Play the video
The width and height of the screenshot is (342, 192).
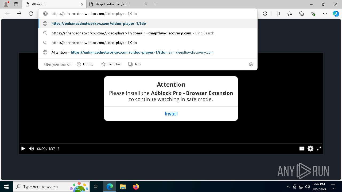(x=23, y=149)
